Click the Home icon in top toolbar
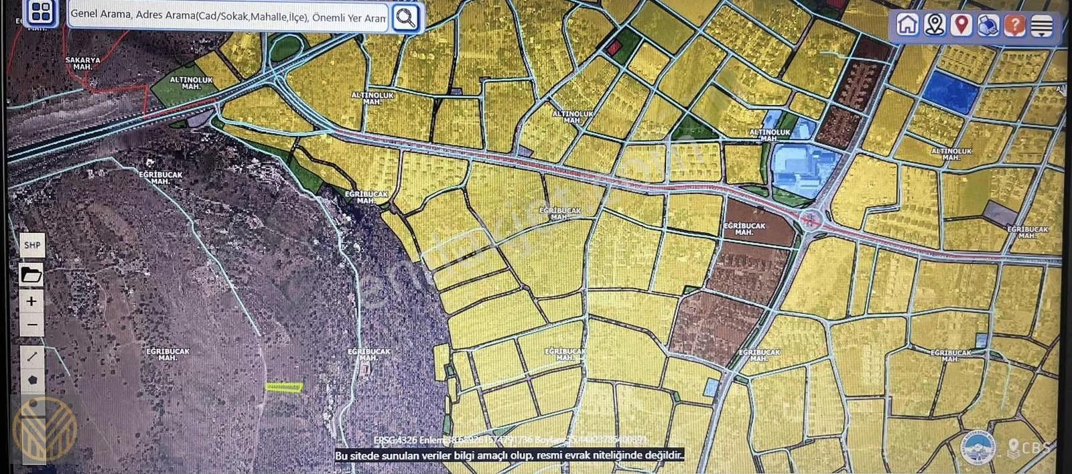The width and height of the screenshot is (1072, 474). [907, 25]
